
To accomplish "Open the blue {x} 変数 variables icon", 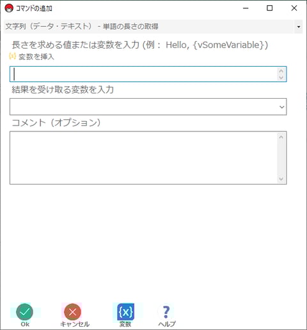I will (x=125, y=312).
